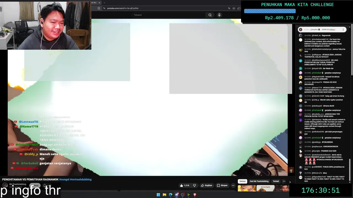Click the youtube.com address bar URL
Image resolution: width=353 pixels, height=198 pixels.
coord(123,8)
